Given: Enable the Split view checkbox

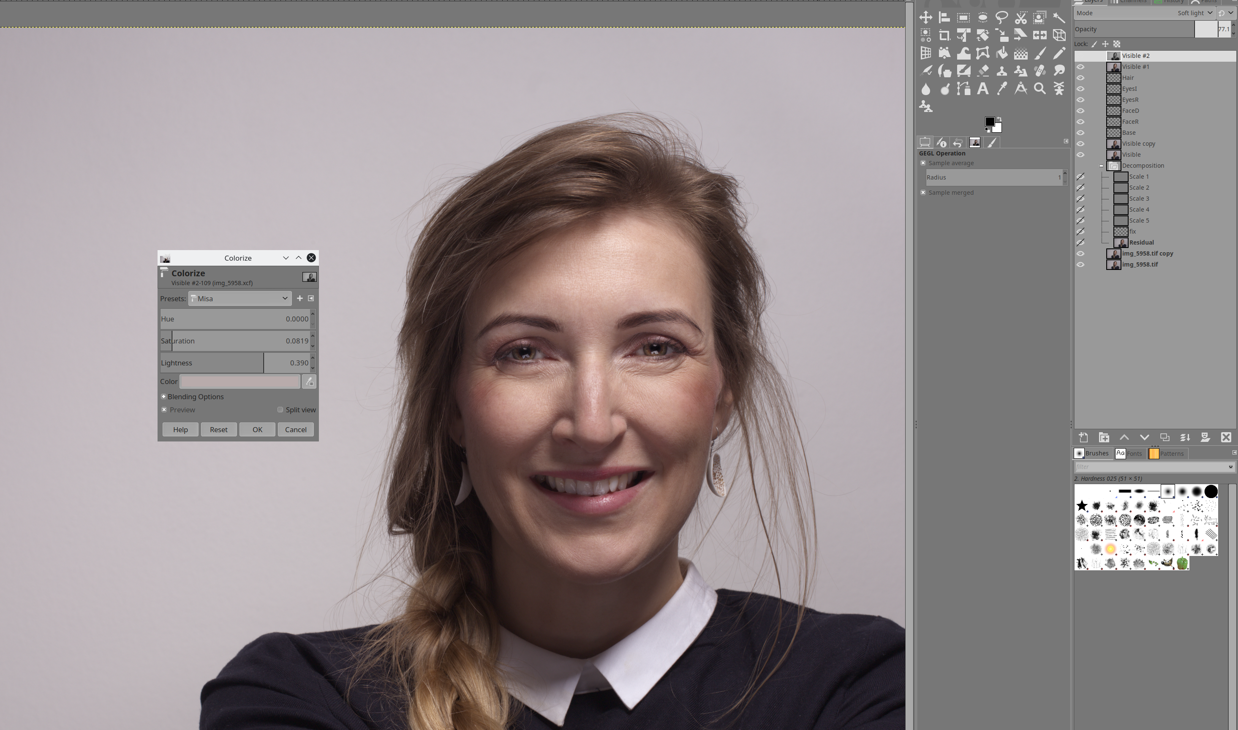Looking at the screenshot, I should coord(280,410).
